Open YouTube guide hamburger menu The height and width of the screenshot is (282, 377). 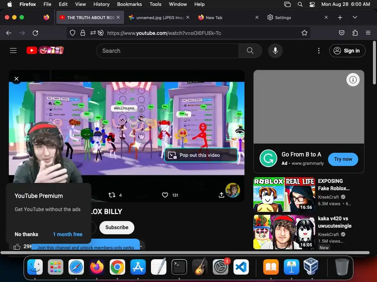(13, 51)
